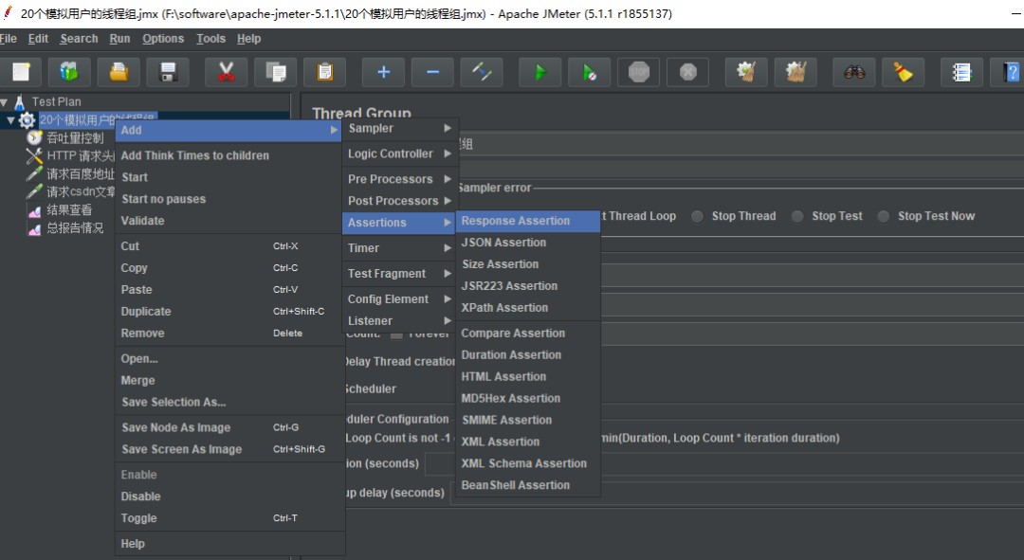Open the Tools menu
Screen dimensions: 1024x560
tap(210, 39)
